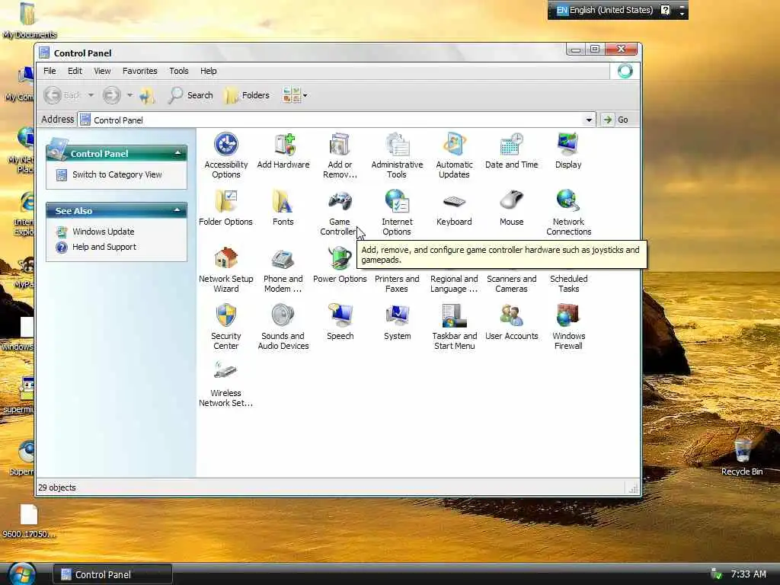This screenshot has height=585, width=780.
Task: Open the Help and Support link
Action: pyautogui.click(x=104, y=248)
